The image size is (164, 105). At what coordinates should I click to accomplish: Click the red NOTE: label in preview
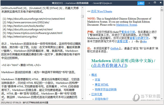(91, 19)
